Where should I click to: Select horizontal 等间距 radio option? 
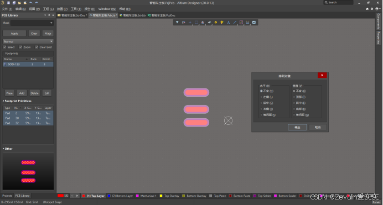(x=268, y=115)
